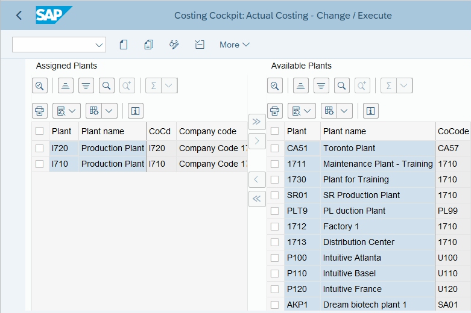Open the info icon in Available Plants toolbar

[370, 111]
